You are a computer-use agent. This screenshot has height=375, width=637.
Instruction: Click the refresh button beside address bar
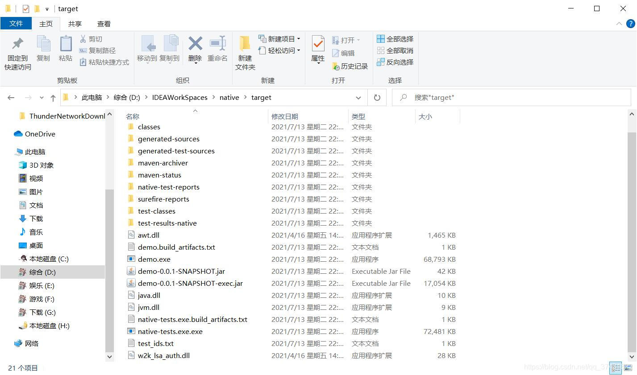pos(377,97)
